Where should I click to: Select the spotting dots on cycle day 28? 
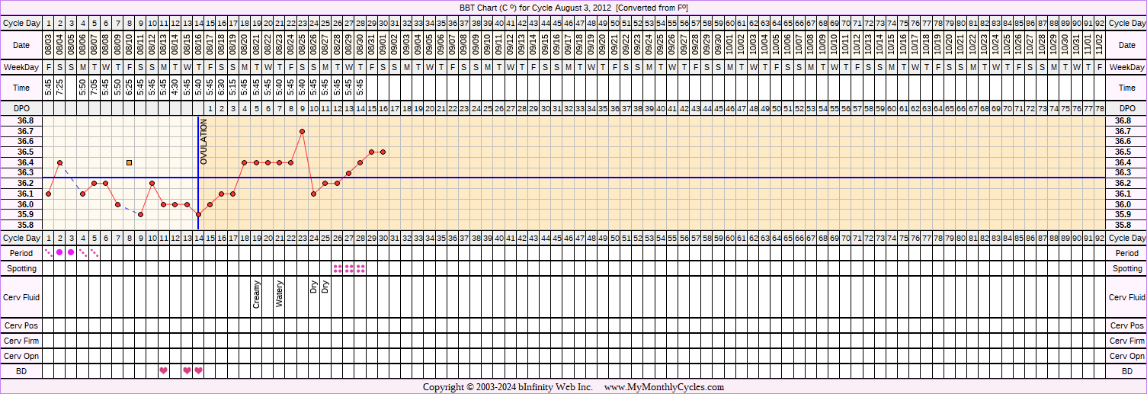pos(360,268)
